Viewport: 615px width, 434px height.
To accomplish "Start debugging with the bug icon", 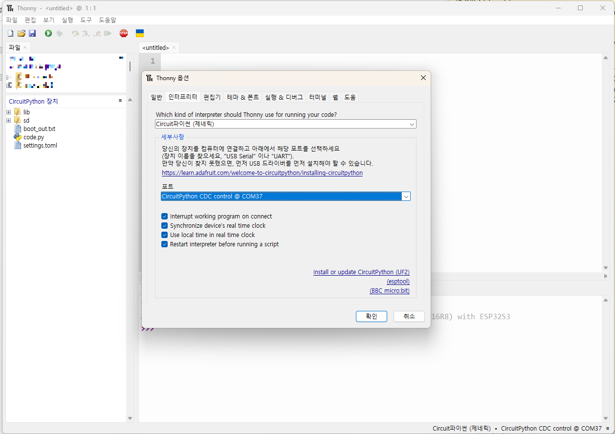I will click(x=59, y=33).
